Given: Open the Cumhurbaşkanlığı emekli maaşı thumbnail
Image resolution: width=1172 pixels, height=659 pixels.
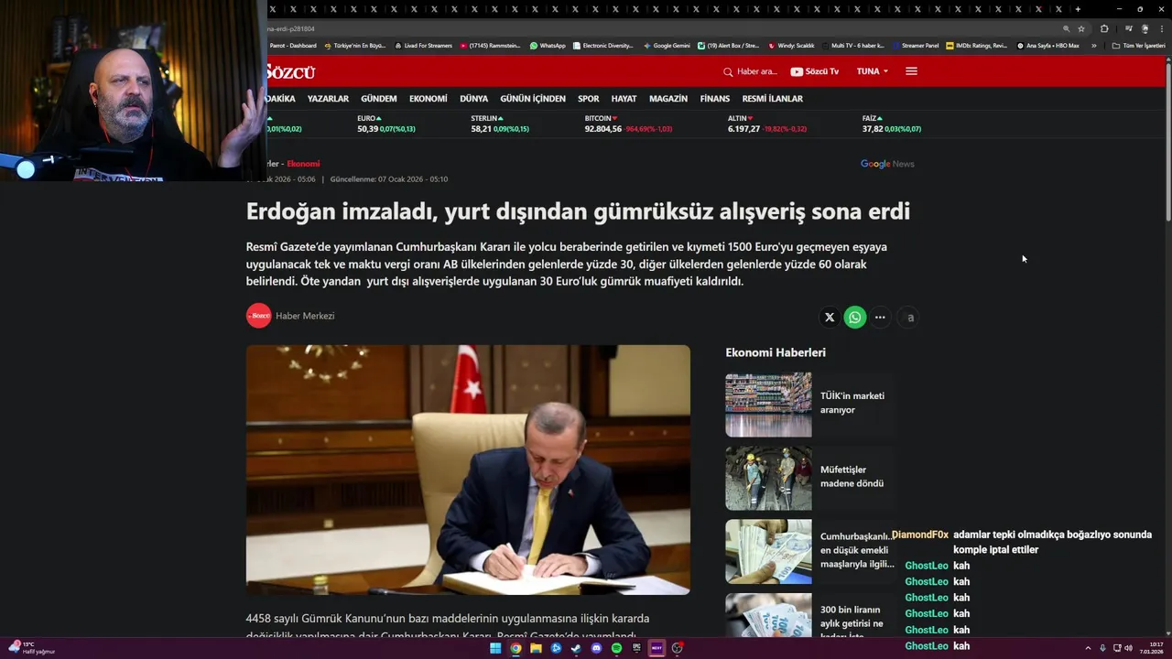Looking at the screenshot, I should (x=768, y=552).
